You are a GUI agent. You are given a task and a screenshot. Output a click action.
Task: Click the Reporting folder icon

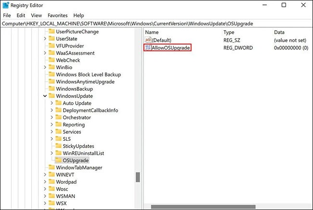coord(58,124)
